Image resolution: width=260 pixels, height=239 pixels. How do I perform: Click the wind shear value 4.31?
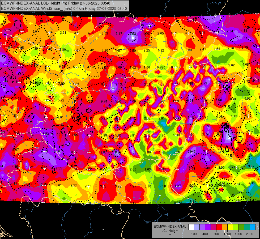pos(76,50)
